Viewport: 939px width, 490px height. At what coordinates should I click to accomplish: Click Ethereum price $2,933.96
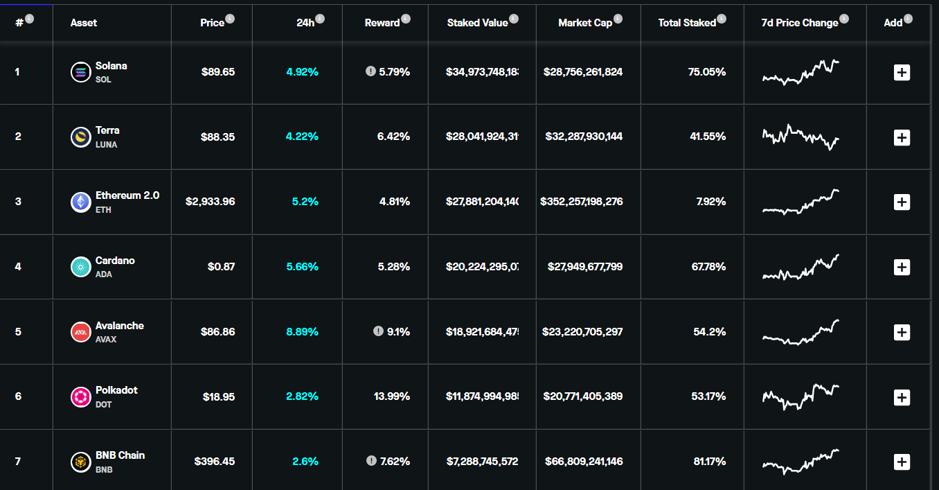(211, 202)
